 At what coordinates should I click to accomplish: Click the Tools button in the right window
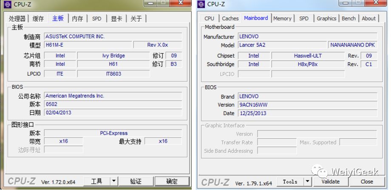click(290, 182)
